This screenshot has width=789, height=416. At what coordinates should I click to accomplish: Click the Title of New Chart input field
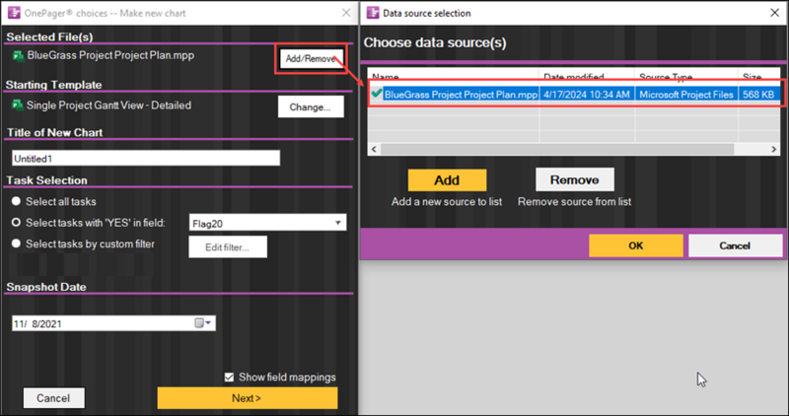(146, 158)
